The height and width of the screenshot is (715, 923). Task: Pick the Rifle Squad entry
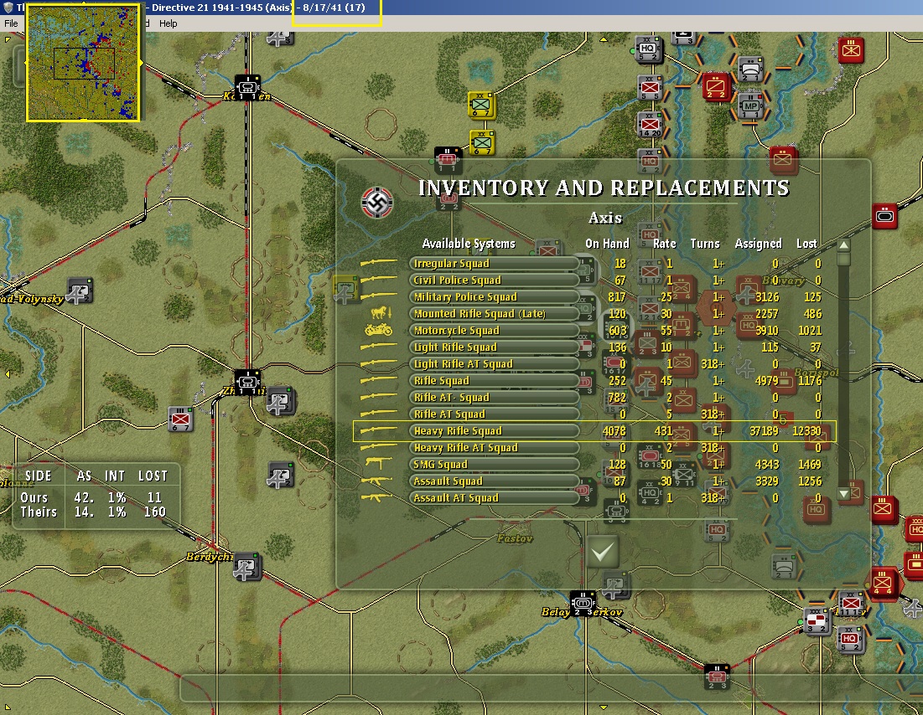[x=495, y=380]
